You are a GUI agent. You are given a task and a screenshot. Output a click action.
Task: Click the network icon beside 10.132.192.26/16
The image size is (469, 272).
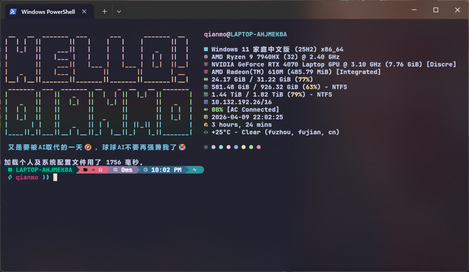coord(206,102)
